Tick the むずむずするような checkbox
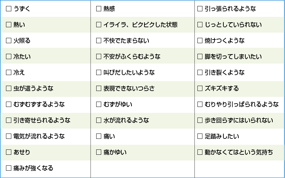Image resolution: width=285 pixels, height=178 pixels. pyautogui.click(x=9, y=105)
